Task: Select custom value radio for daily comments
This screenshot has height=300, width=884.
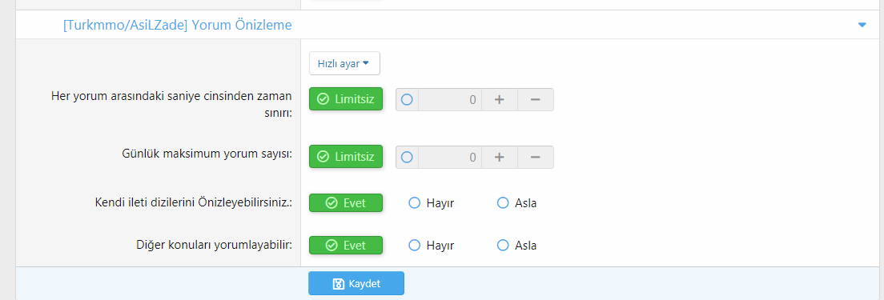Action: click(407, 157)
